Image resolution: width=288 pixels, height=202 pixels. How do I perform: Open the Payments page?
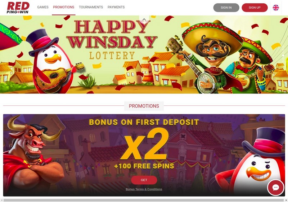pos(116,7)
